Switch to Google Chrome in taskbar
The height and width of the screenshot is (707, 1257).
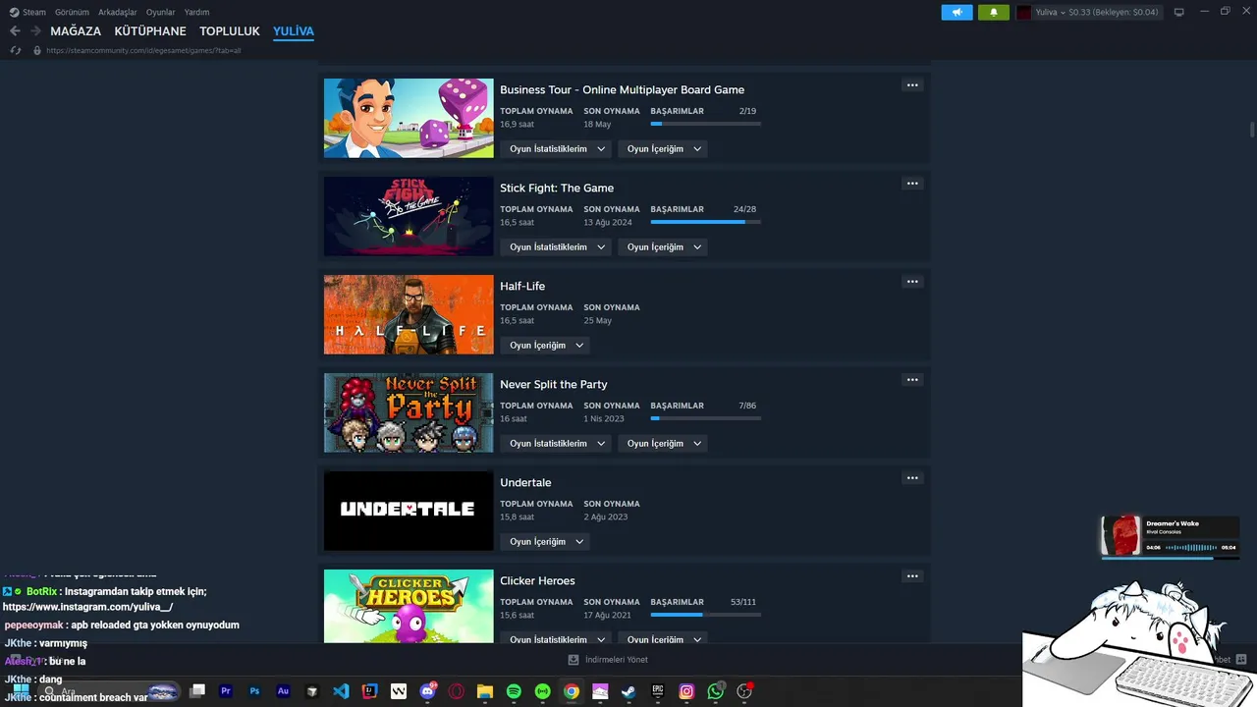[x=571, y=691]
